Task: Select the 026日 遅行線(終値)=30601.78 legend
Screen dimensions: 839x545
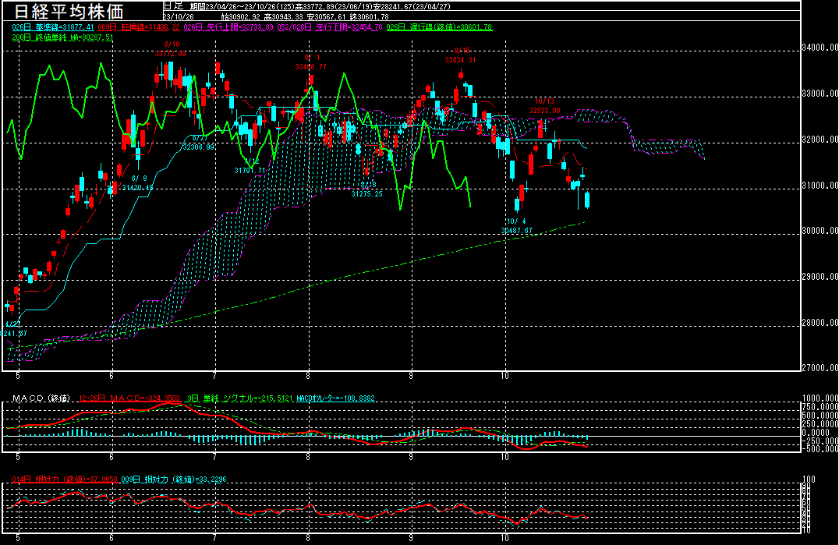Action: pos(439,27)
